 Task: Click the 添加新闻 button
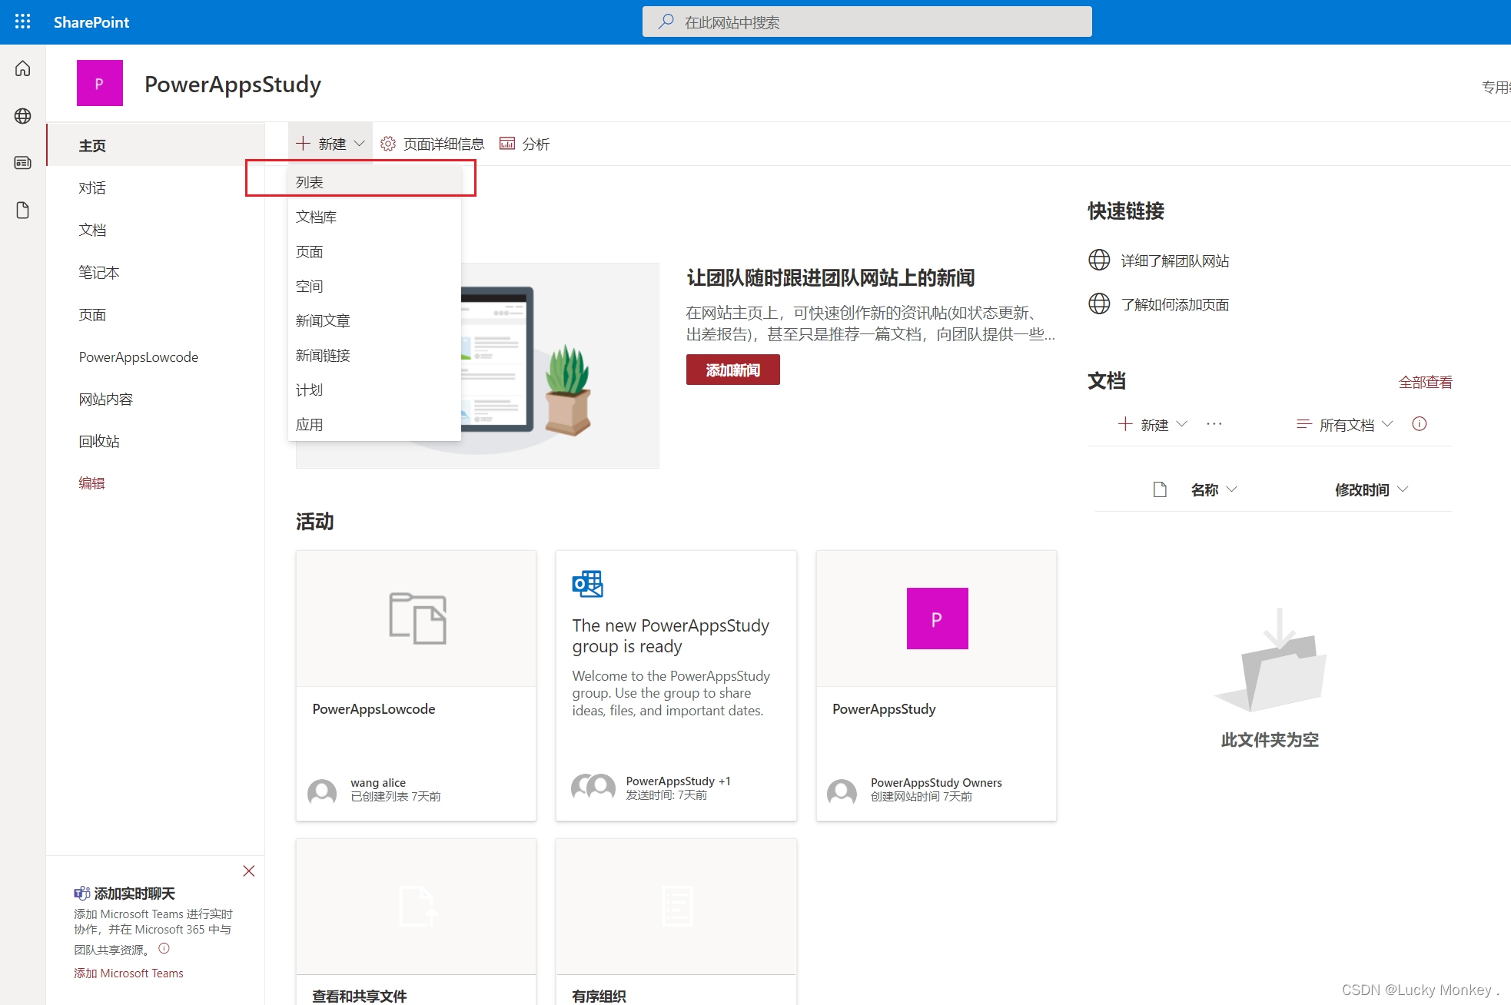pos(732,370)
